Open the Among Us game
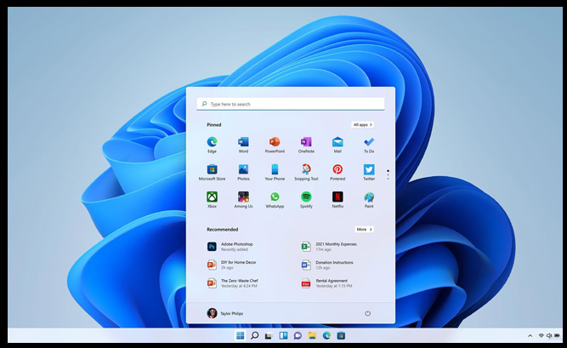Viewport: 567px width, 348px height. click(243, 200)
